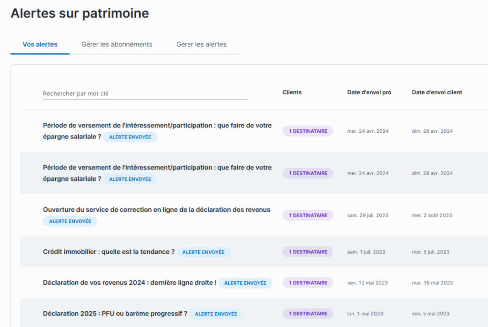Click "ALERTE ENVOYÉE" badge beside Crédit immobilier
This screenshot has height=327, width=488.
click(x=203, y=252)
